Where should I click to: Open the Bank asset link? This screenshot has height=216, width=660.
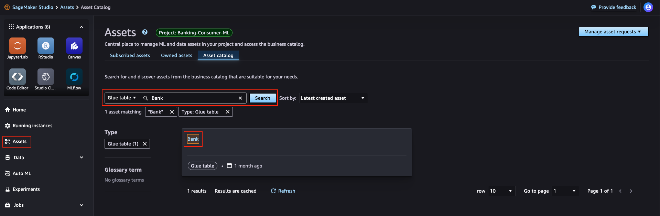[x=193, y=139]
